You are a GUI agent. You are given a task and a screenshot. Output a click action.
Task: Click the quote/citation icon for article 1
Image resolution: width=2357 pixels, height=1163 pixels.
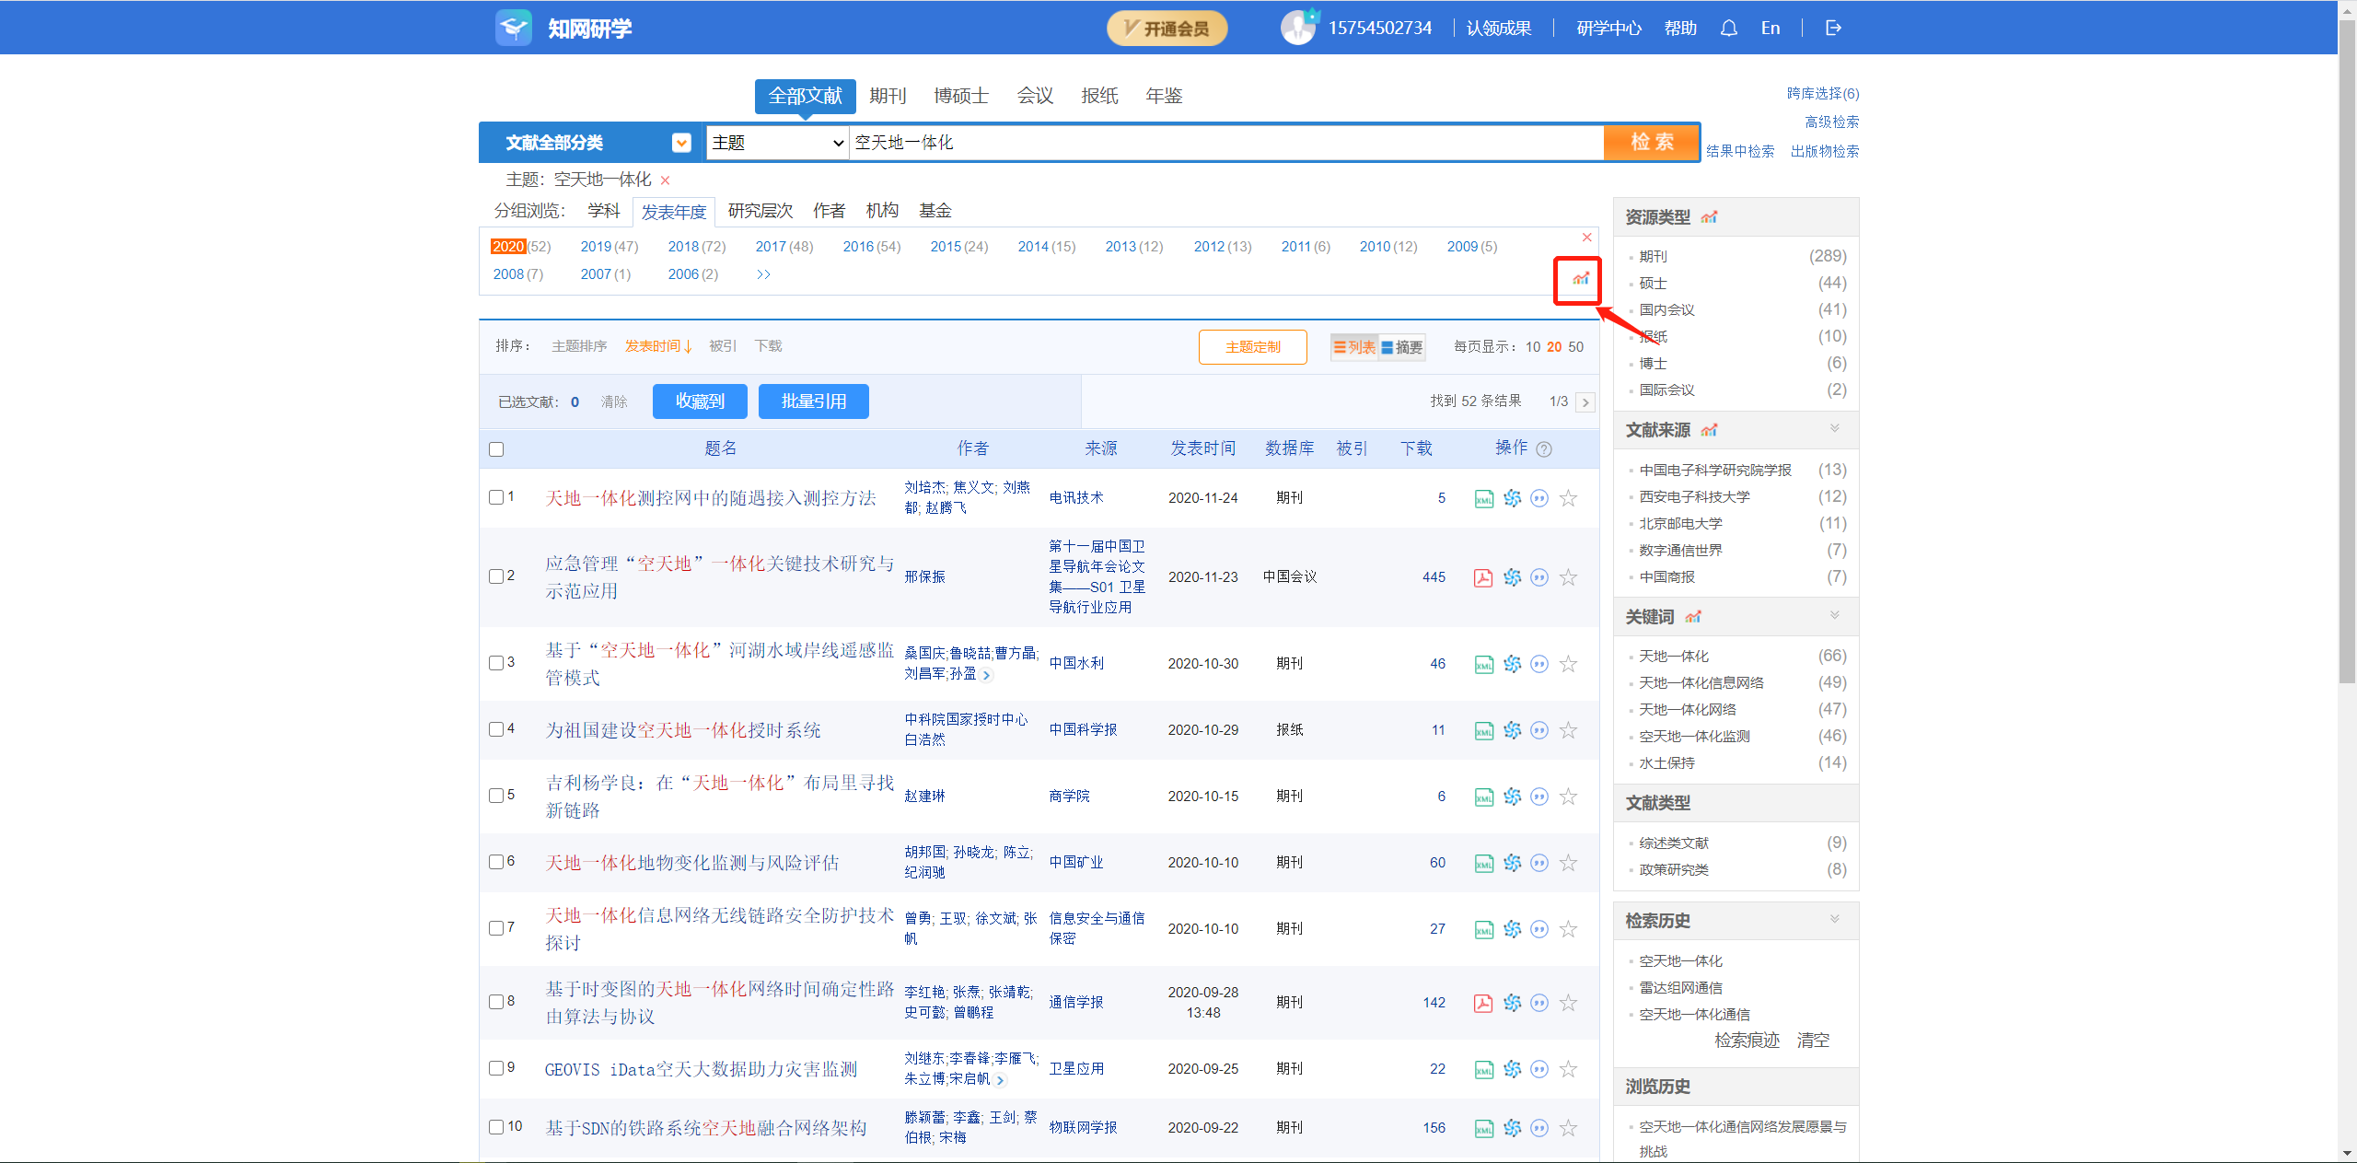[1539, 498]
